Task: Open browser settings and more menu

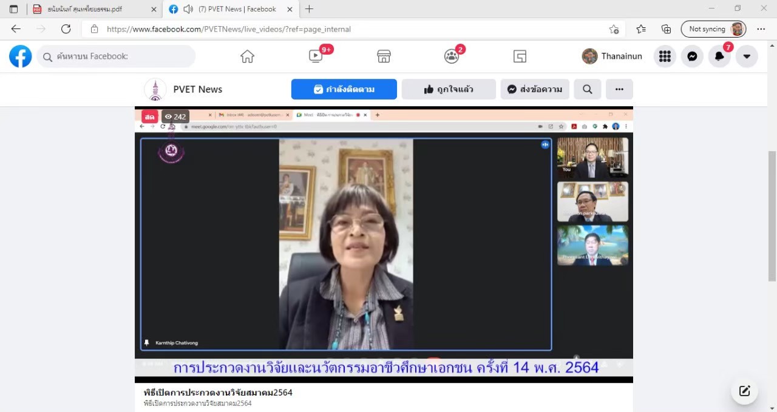Action: 761,29
